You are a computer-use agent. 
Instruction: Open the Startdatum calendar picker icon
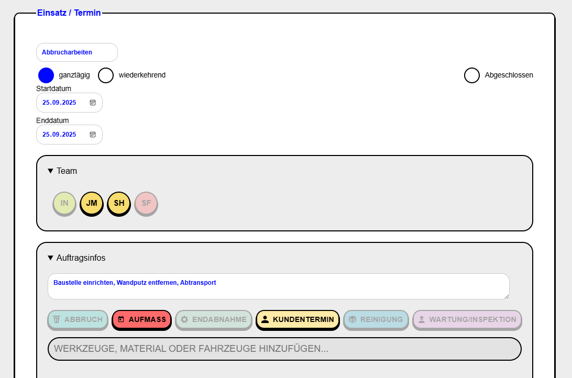(x=93, y=103)
